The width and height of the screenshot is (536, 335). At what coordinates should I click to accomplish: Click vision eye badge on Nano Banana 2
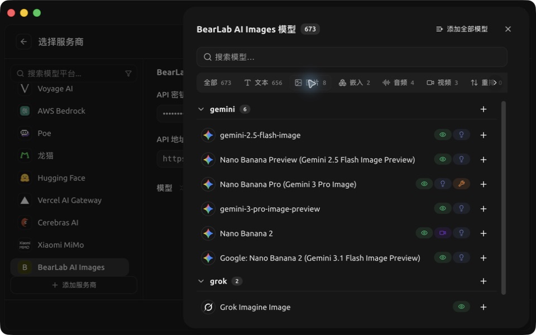tap(424, 233)
